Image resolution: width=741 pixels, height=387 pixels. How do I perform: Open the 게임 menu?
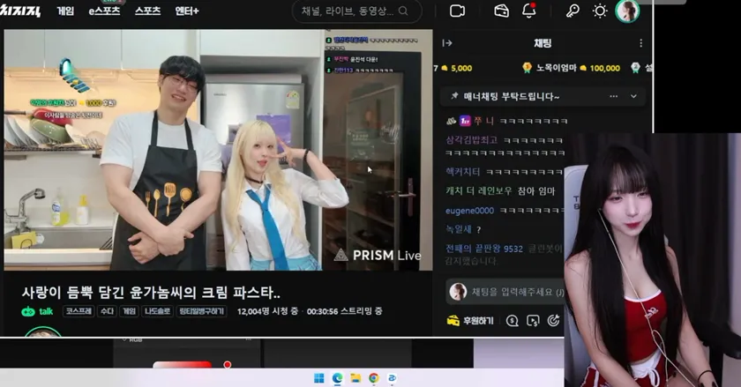point(65,11)
